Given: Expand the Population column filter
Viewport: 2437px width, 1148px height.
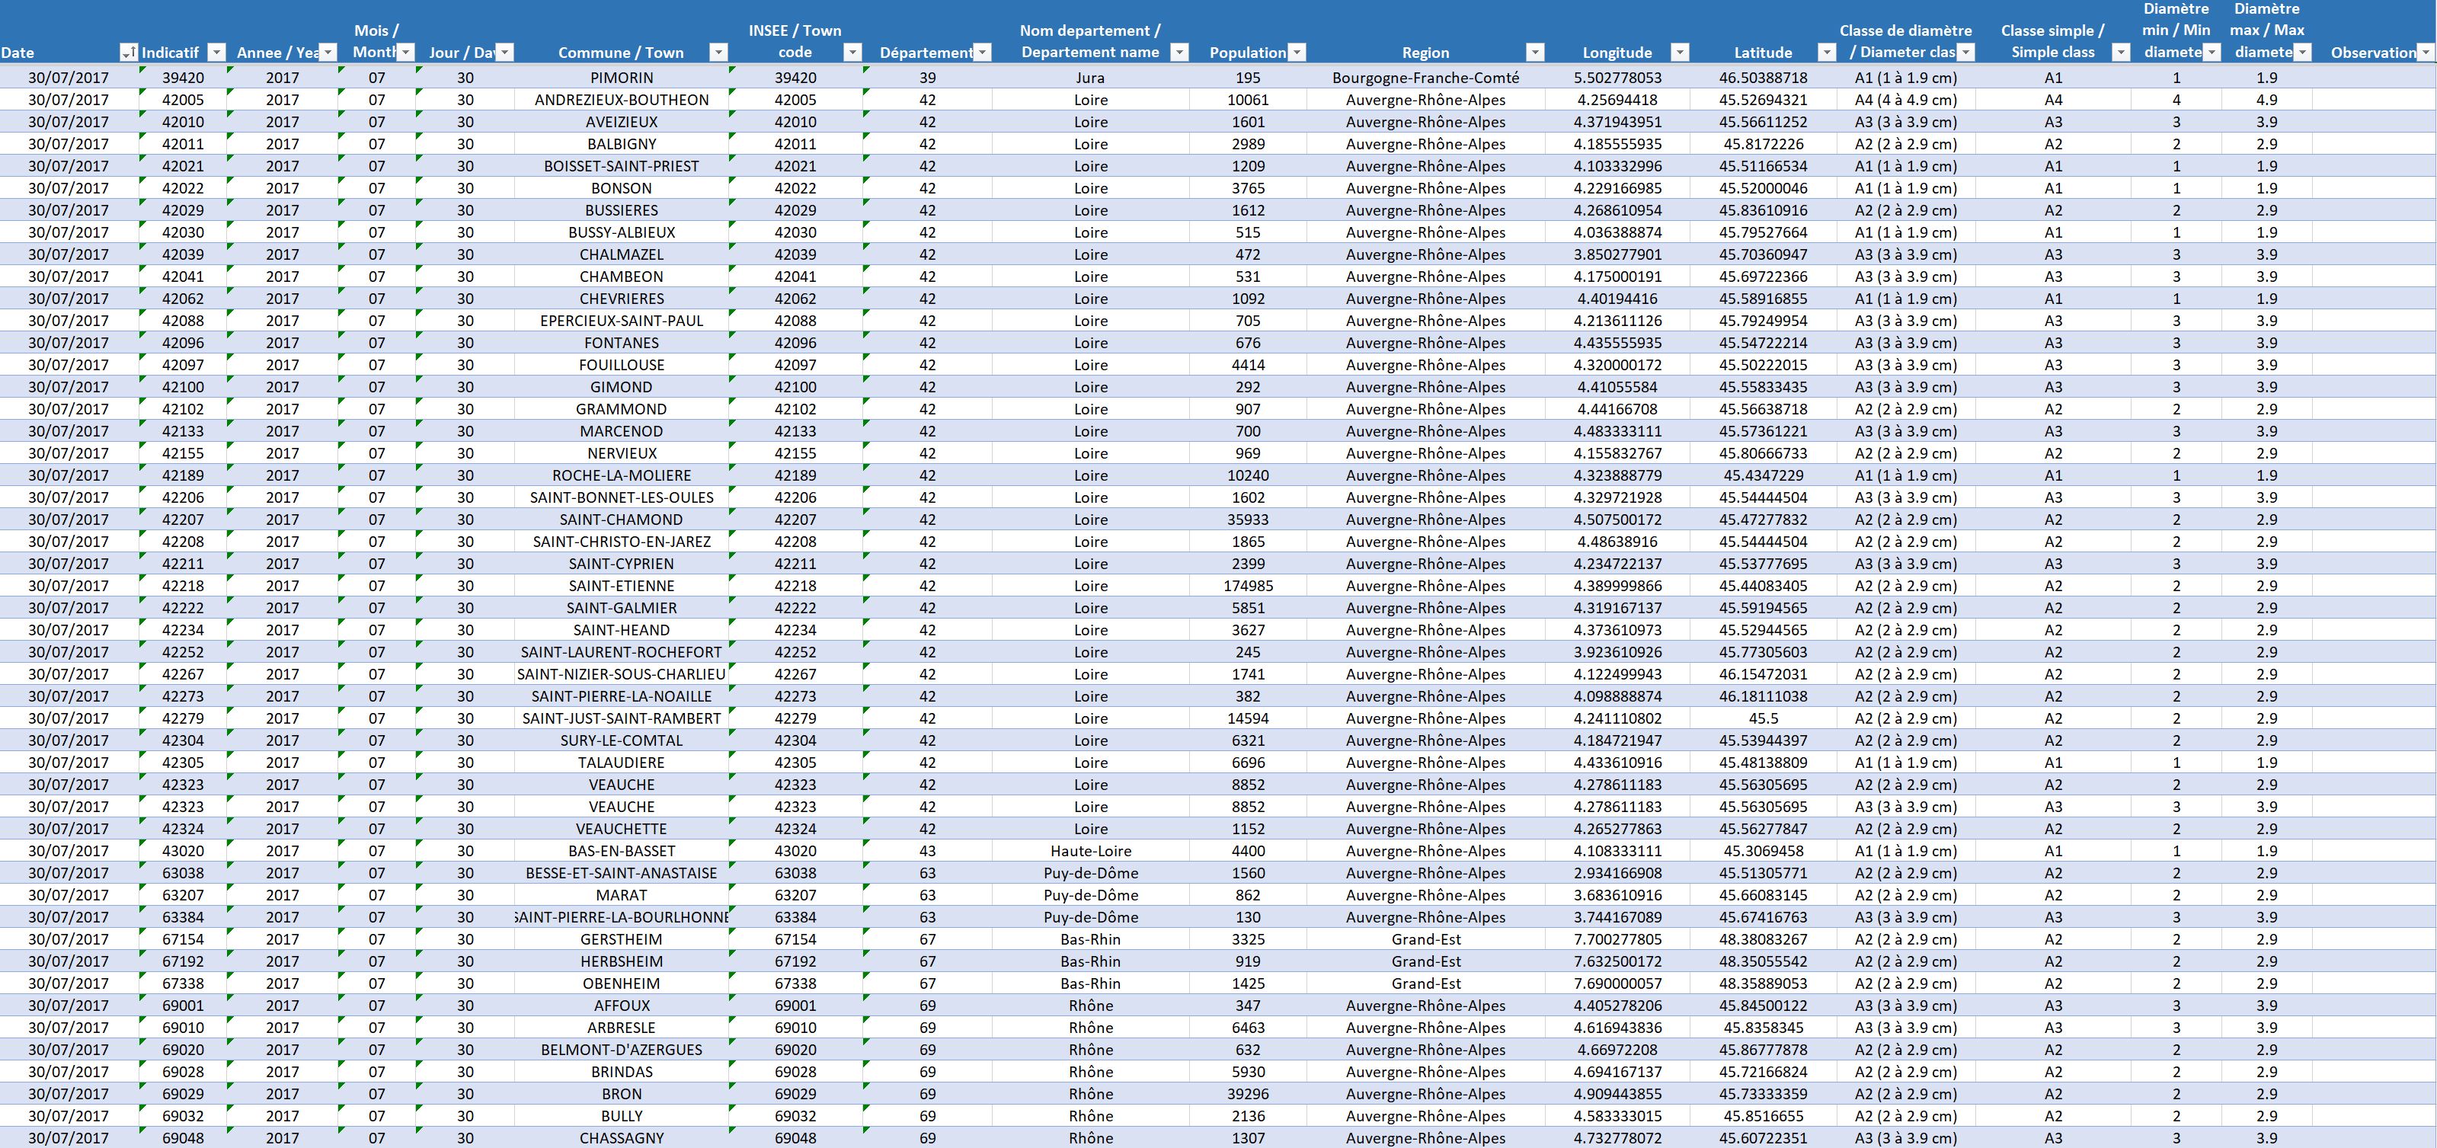Looking at the screenshot, I should tap(1297, 53).
